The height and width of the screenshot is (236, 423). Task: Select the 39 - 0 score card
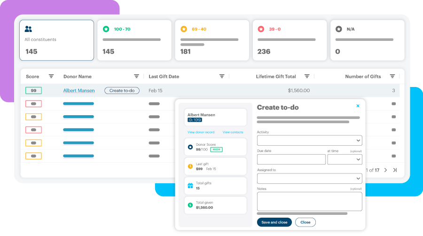pyautogui.click(x=289, y=40)
